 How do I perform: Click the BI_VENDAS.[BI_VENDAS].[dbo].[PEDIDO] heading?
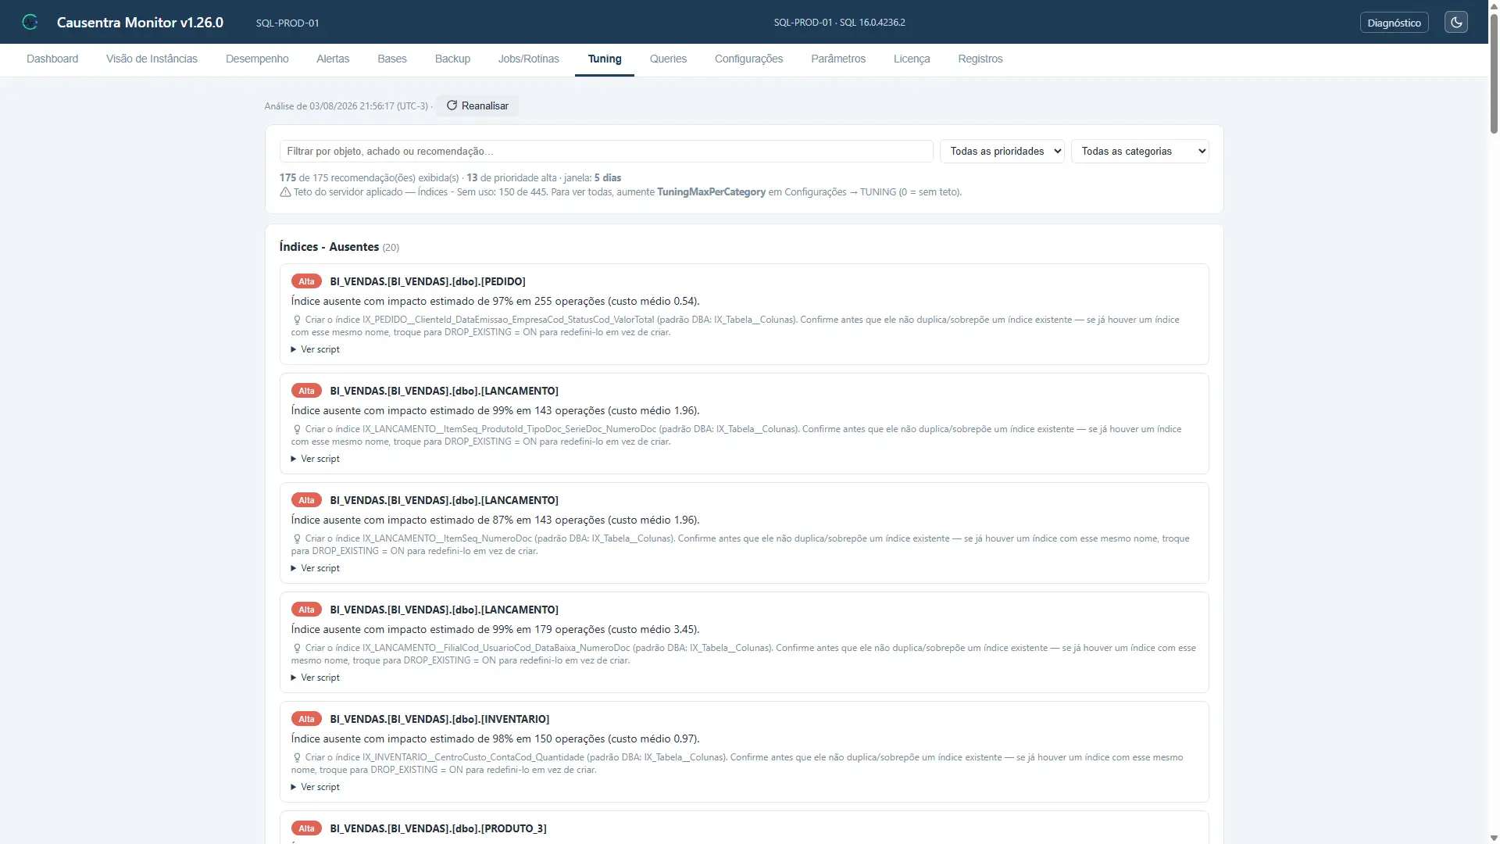pyautogui.click(x=427, y=281)
